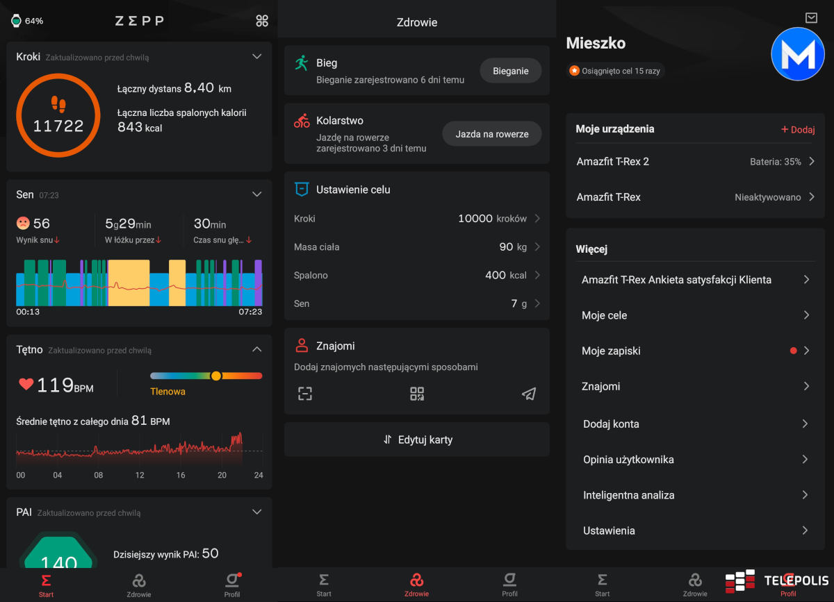Tap the watch battery icon showing 64%
The width and height of the screenshot is (834, 602).
[x=16, y=21]
